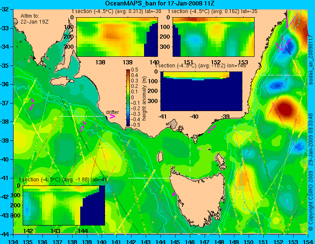Click 145 on the bottom longitude axis
This screenshot has height=244, width=315.
[175, 241]
